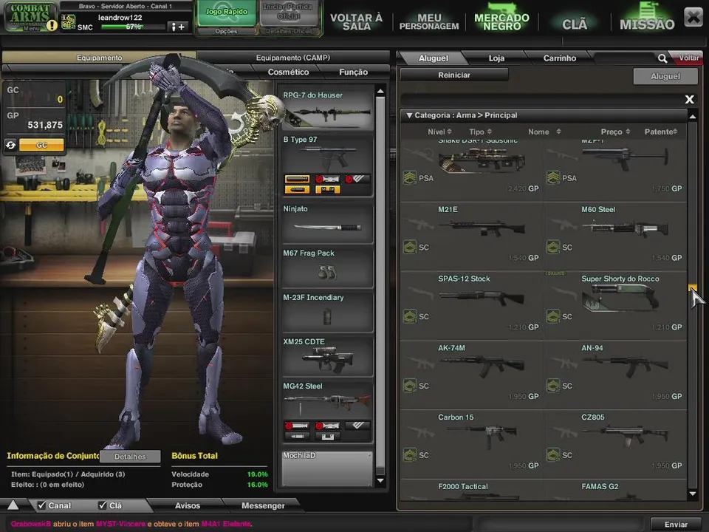Click the PSA rank badge of Snake DSR-1
This screenshot has width=709, height=532.
point(410,178)
